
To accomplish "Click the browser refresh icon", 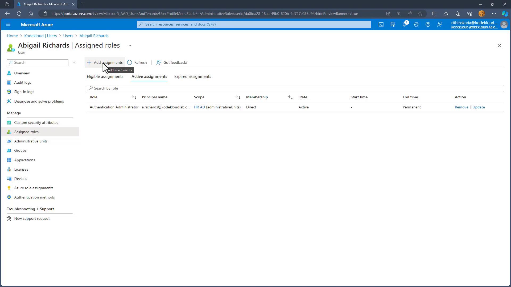I will pos(19,14).
